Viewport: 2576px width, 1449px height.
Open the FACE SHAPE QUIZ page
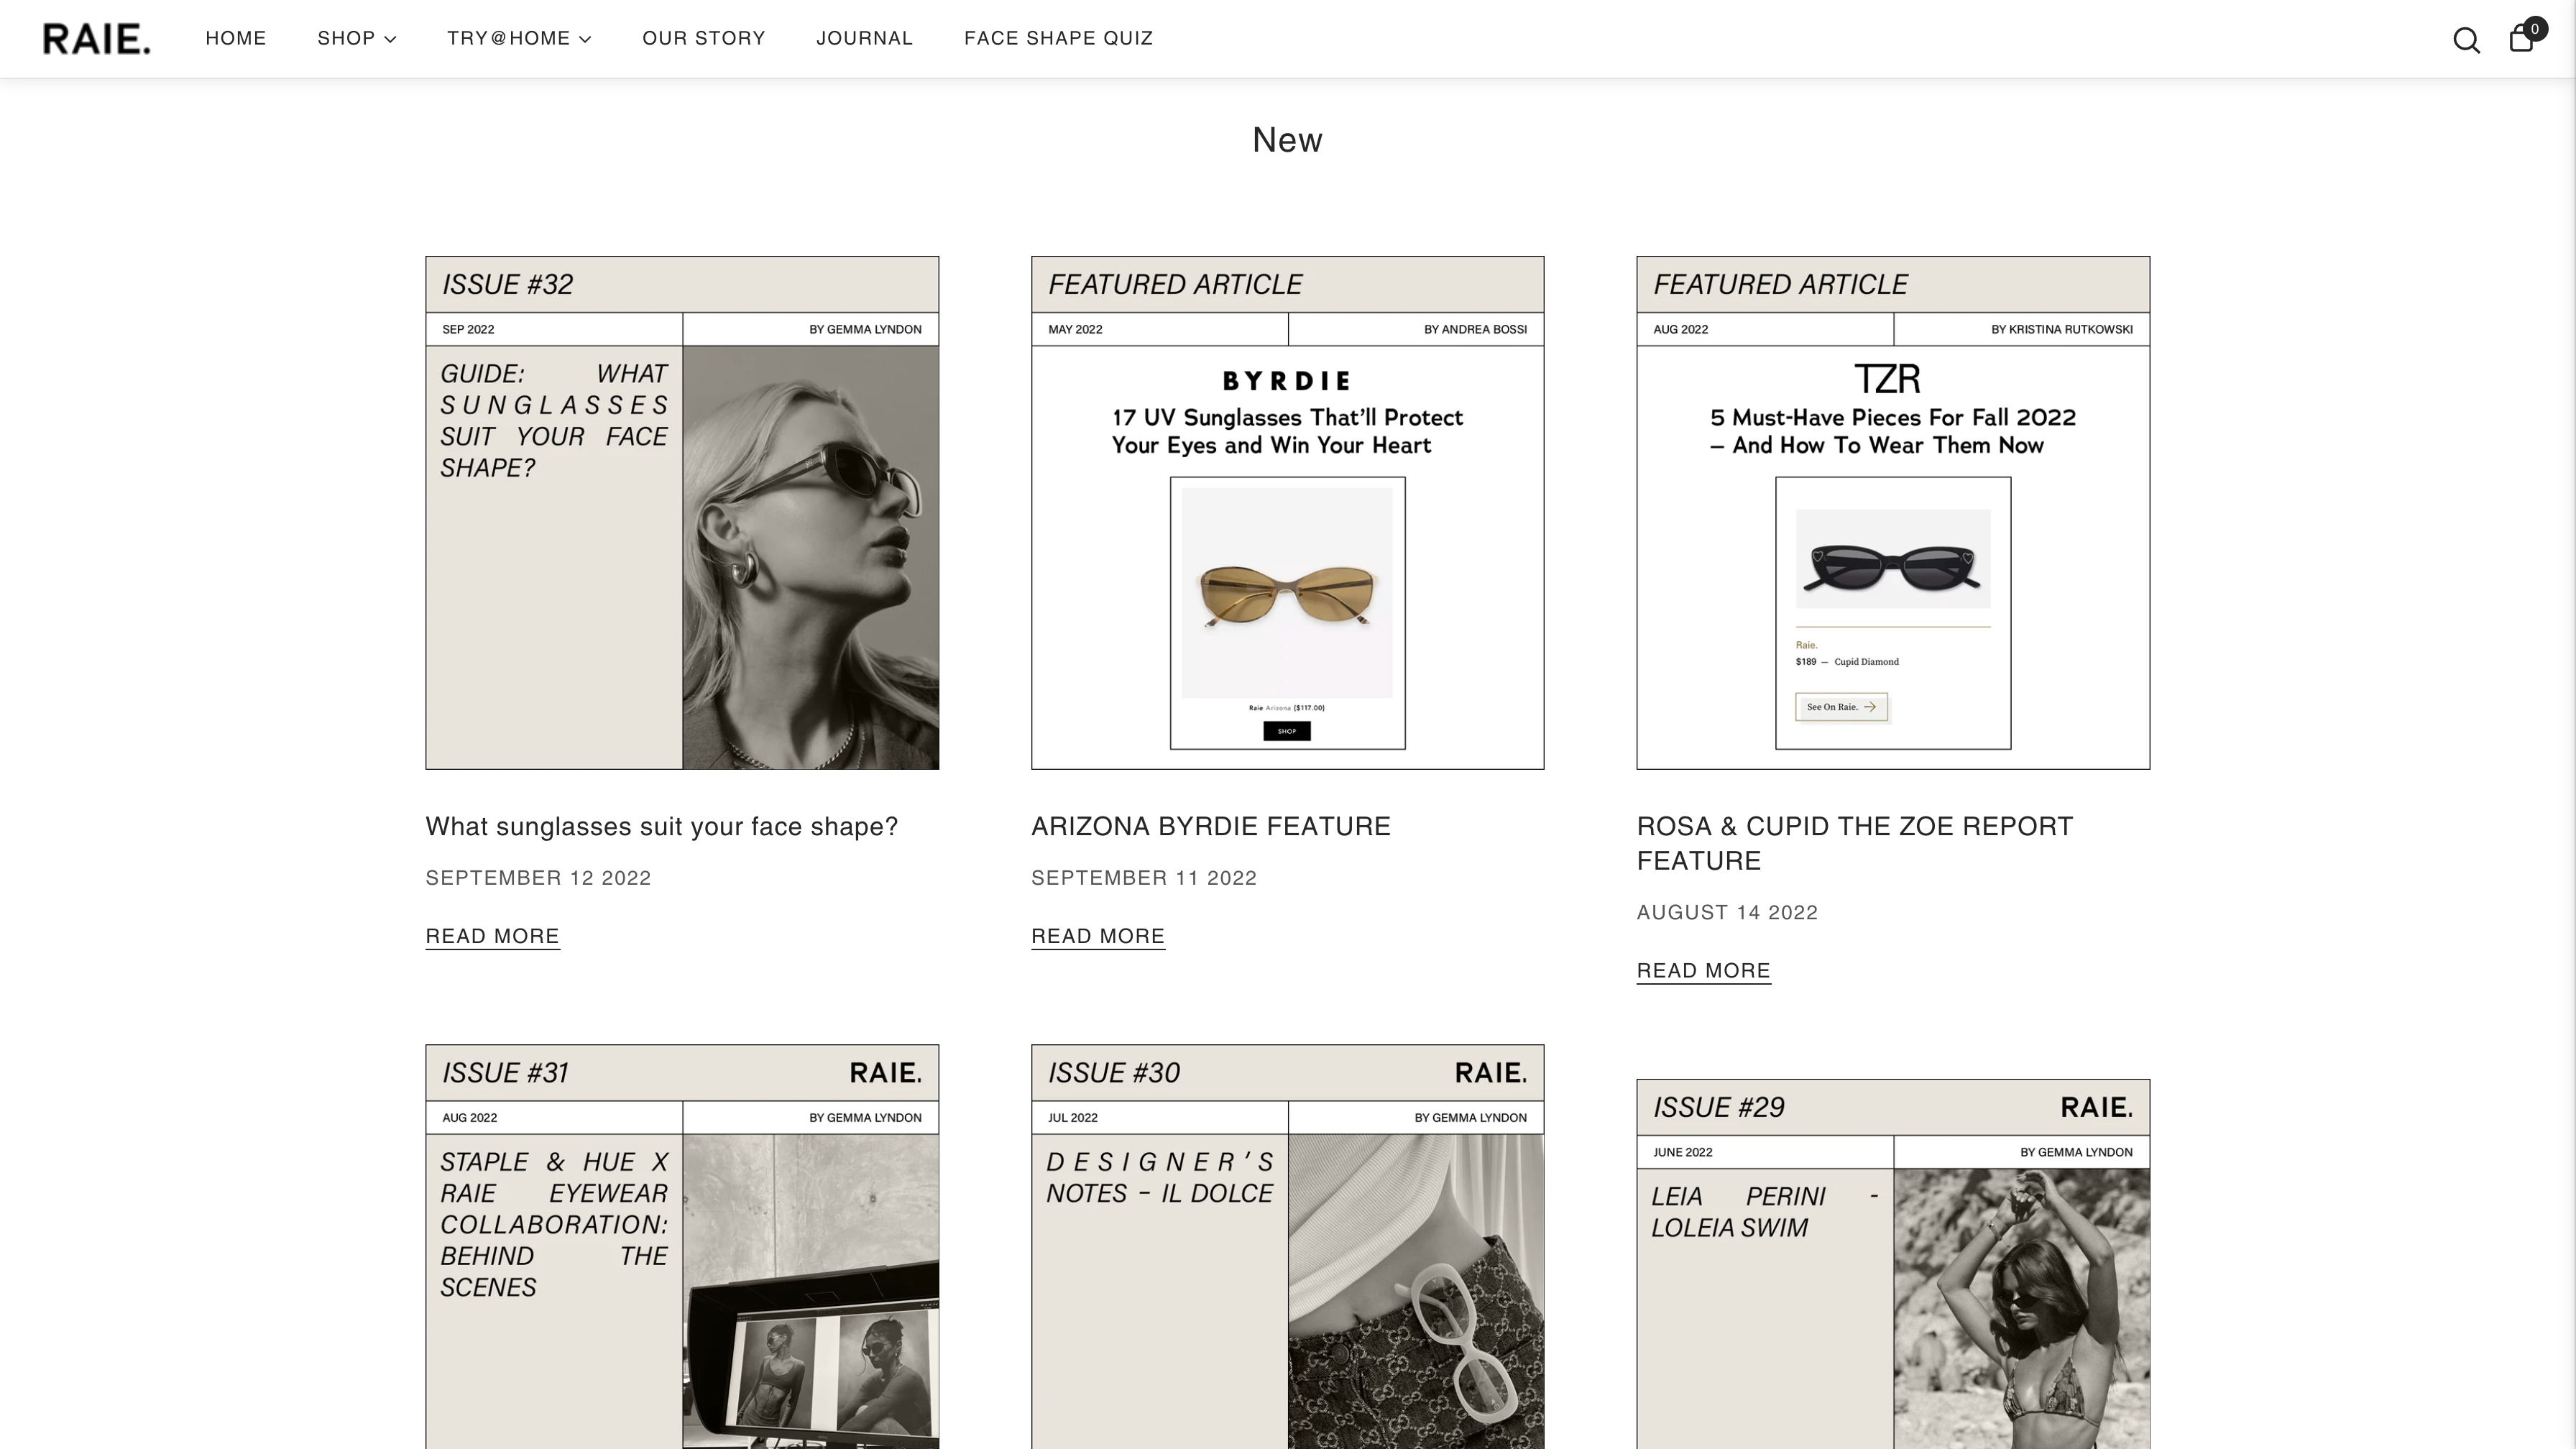[x=1059, y=38]
